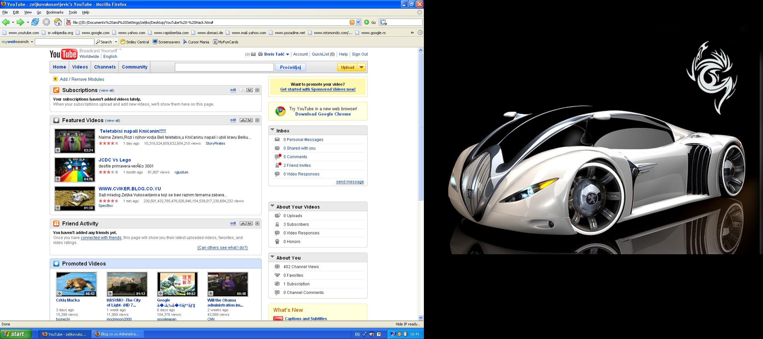Go back with the green Back arrow
This screenshot has width=763, height=339.
pyautogui.click(x=6, y=22)
